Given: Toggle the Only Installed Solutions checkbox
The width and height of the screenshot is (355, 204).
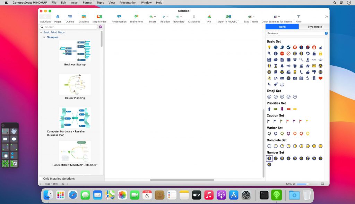Looking at the screenshot, I should 41,178.
